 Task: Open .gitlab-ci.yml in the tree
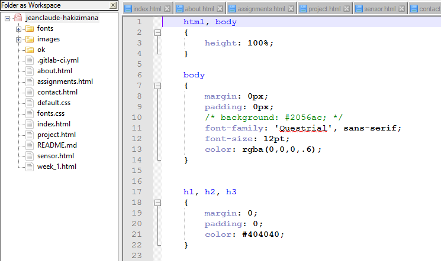click(x=58, y=60)
